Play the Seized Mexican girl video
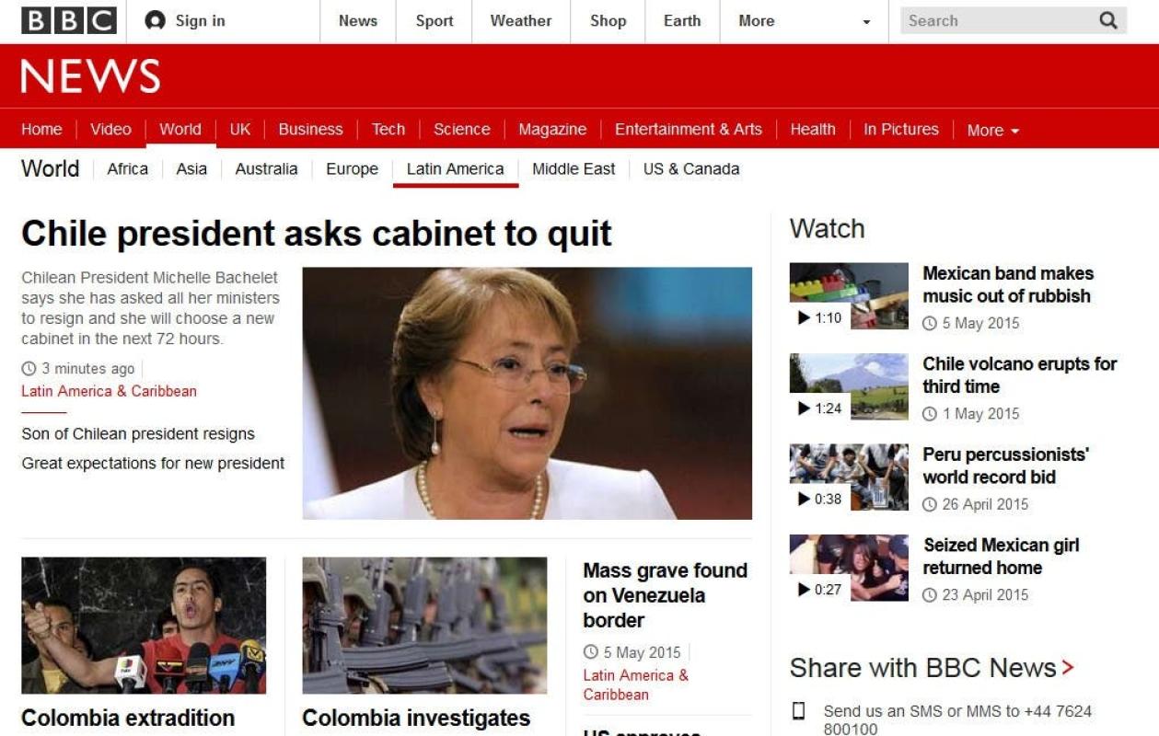 coord(849,568)
